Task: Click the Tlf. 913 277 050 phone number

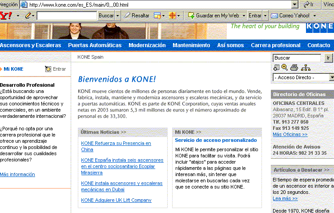Action: tap(290, 122)
